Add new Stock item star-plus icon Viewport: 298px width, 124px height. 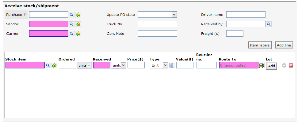(54, 65)
